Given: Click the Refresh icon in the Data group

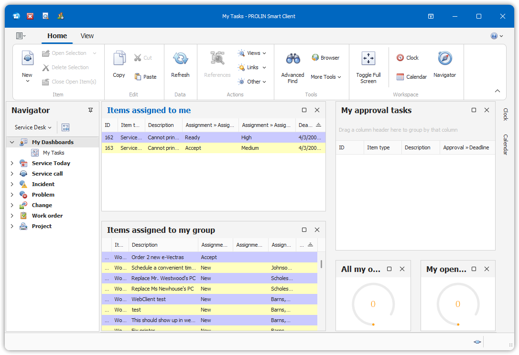Looking at the screenshot, I should tap(180, 59).
